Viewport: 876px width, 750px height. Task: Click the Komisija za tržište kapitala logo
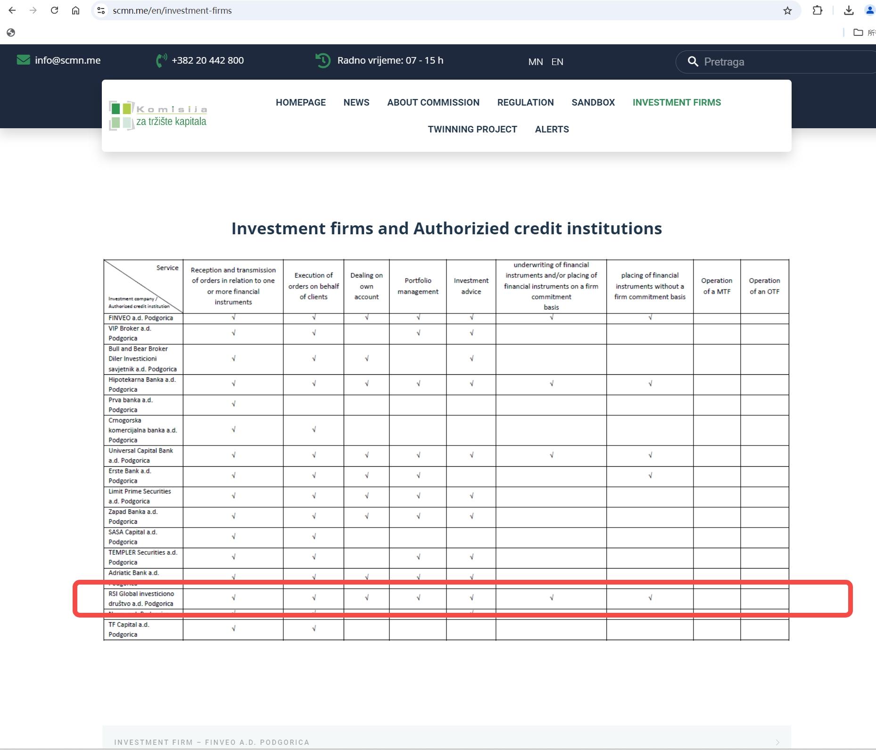coord(158,115)
